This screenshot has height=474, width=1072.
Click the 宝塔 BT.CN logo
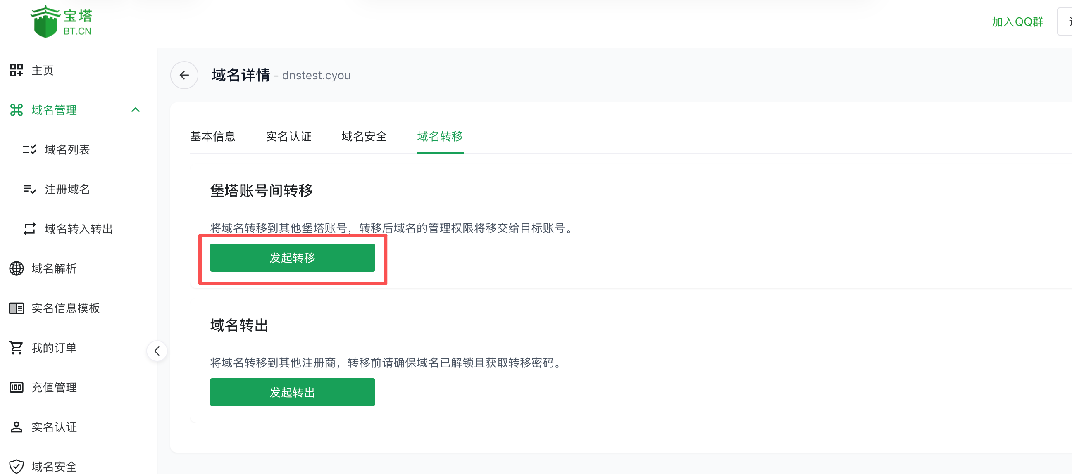(x=60, y=21)
